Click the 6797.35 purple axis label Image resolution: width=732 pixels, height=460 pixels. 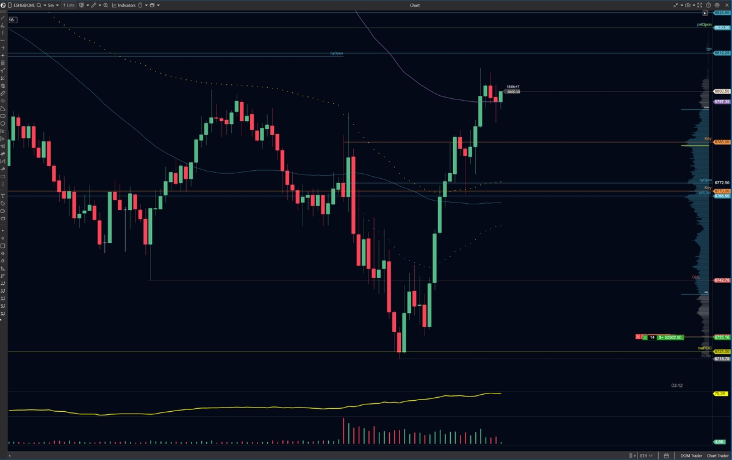pyautogui.click(x=722, y=102)
